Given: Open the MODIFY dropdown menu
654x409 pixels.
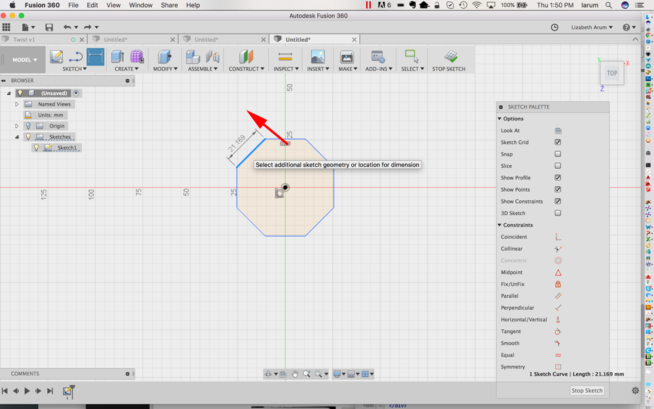Looking at the screenshot, I should pyautogui.click(x=165, y=69).
